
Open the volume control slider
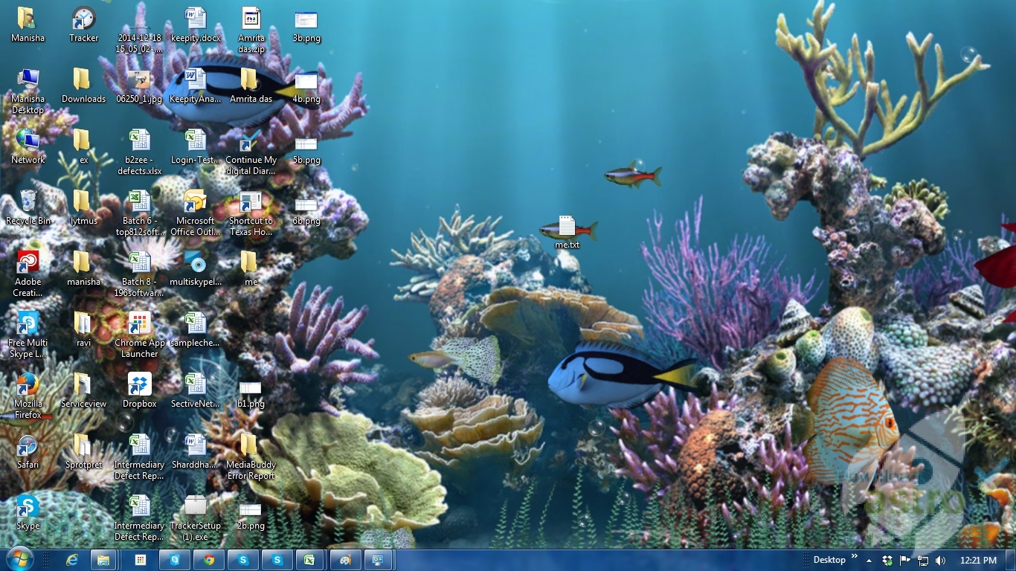(940, 560)
